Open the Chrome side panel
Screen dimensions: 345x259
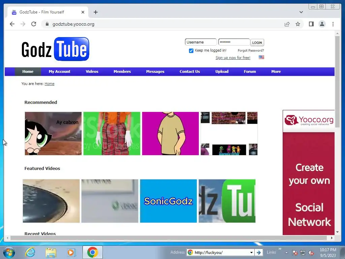click(x=311, y=24)
